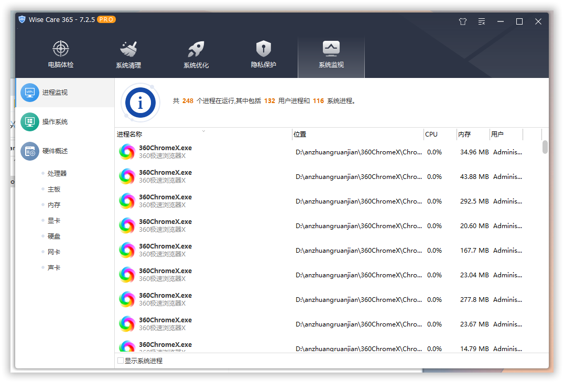Select the 隐私保护 privacy shield tab
Viewport: 564px width, 383px height.
click(x=263, y=55)
